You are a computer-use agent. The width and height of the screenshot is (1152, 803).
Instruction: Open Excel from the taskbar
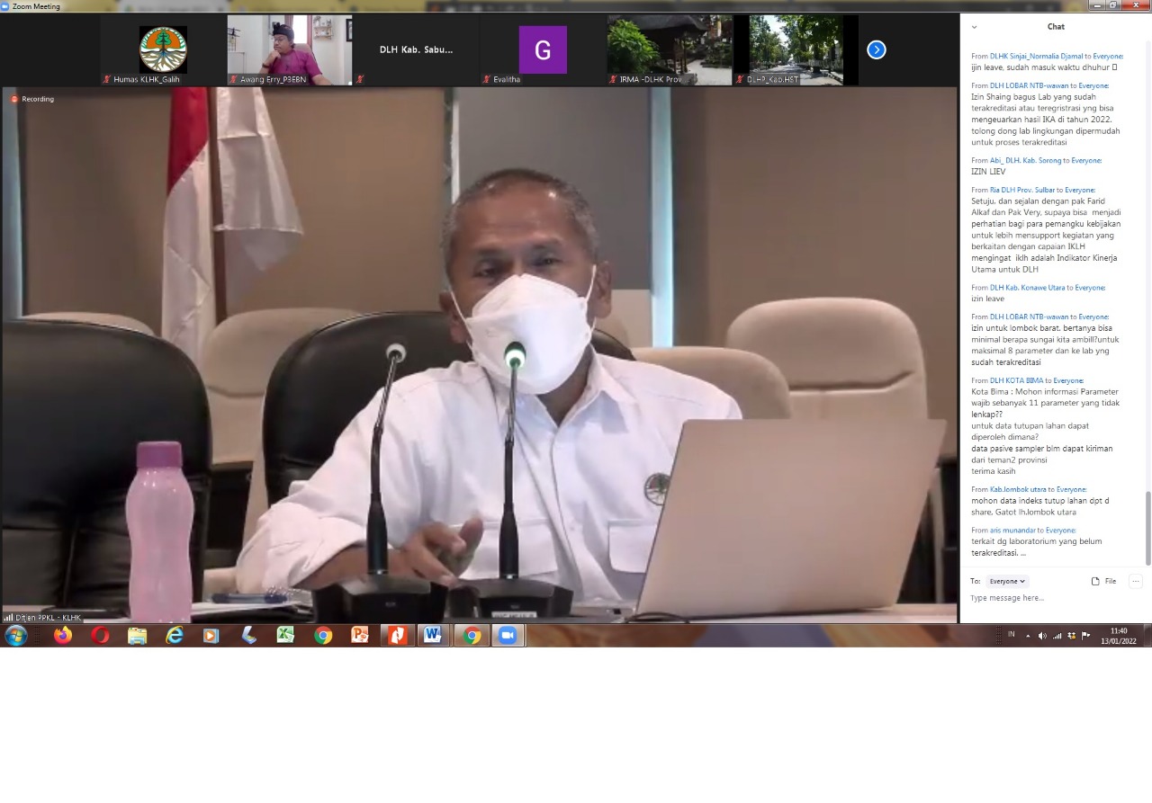(285, 636)
